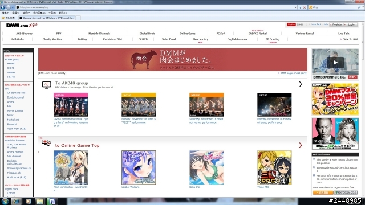Open the Fleet Kancolle game icon
The height and width of the screenshot is (205, 365).
click(71, 167)
